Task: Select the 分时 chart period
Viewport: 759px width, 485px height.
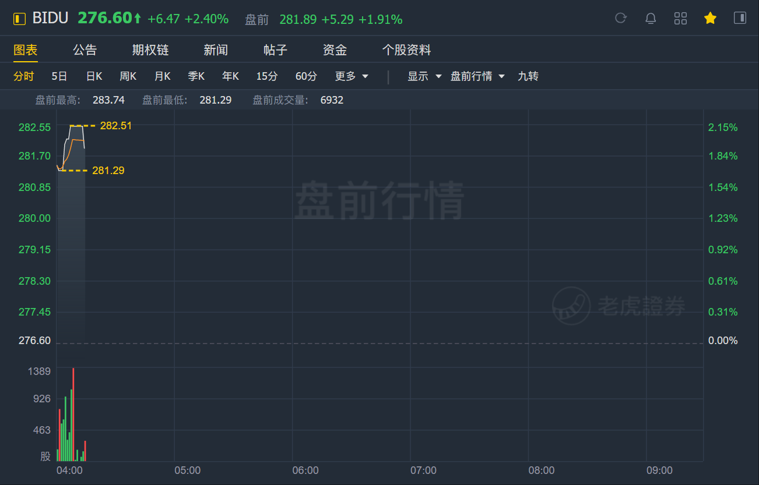Action: (x=24, y=76)
